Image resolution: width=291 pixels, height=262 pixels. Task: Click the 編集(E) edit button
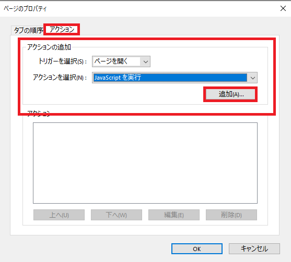174,215
